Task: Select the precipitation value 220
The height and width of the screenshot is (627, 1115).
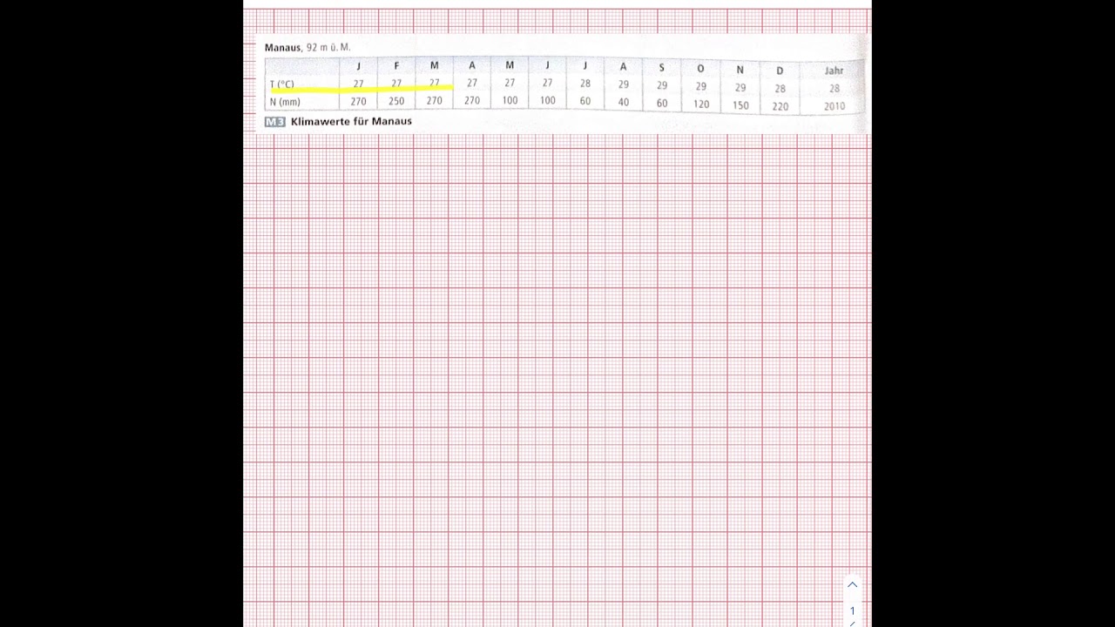Action: (780, 106)
